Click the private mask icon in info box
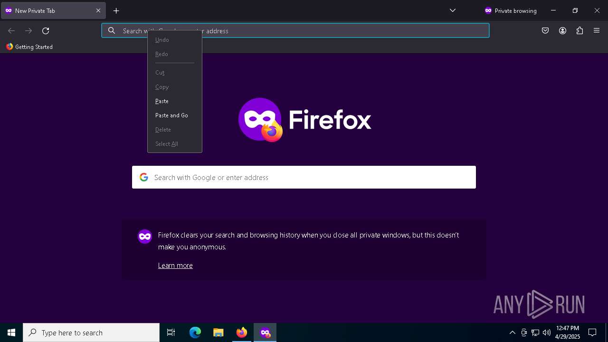Image resolution: width=608 pixels, height=342 pixels. tap(145, 236)
